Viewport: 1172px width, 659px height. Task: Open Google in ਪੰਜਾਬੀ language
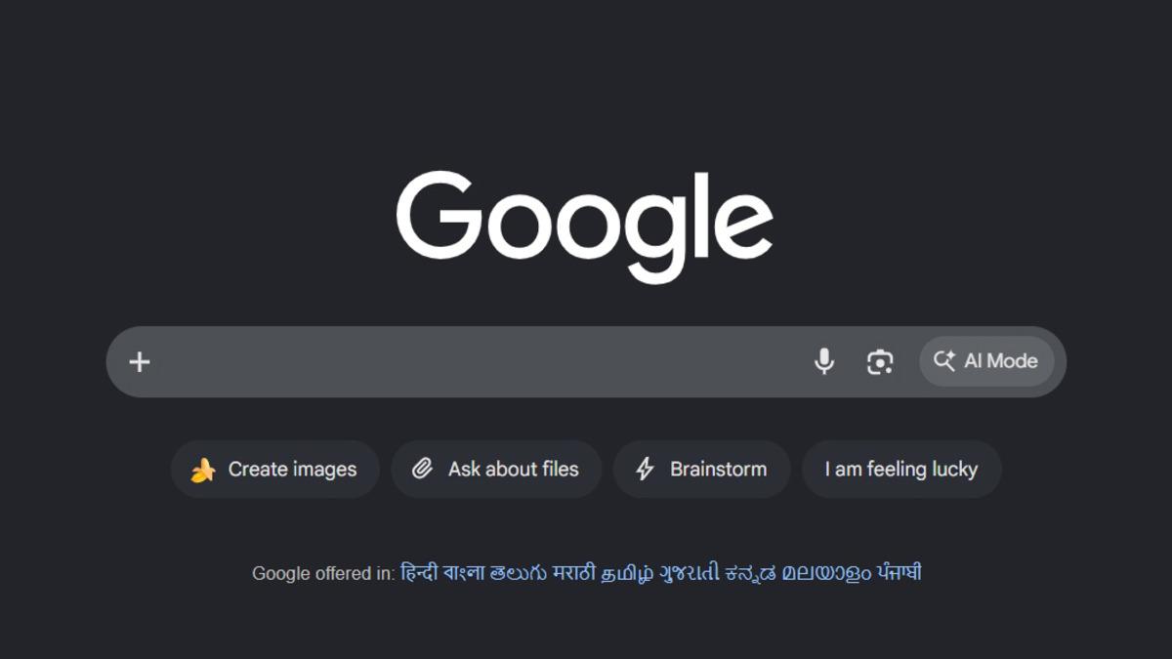[899, 573]
